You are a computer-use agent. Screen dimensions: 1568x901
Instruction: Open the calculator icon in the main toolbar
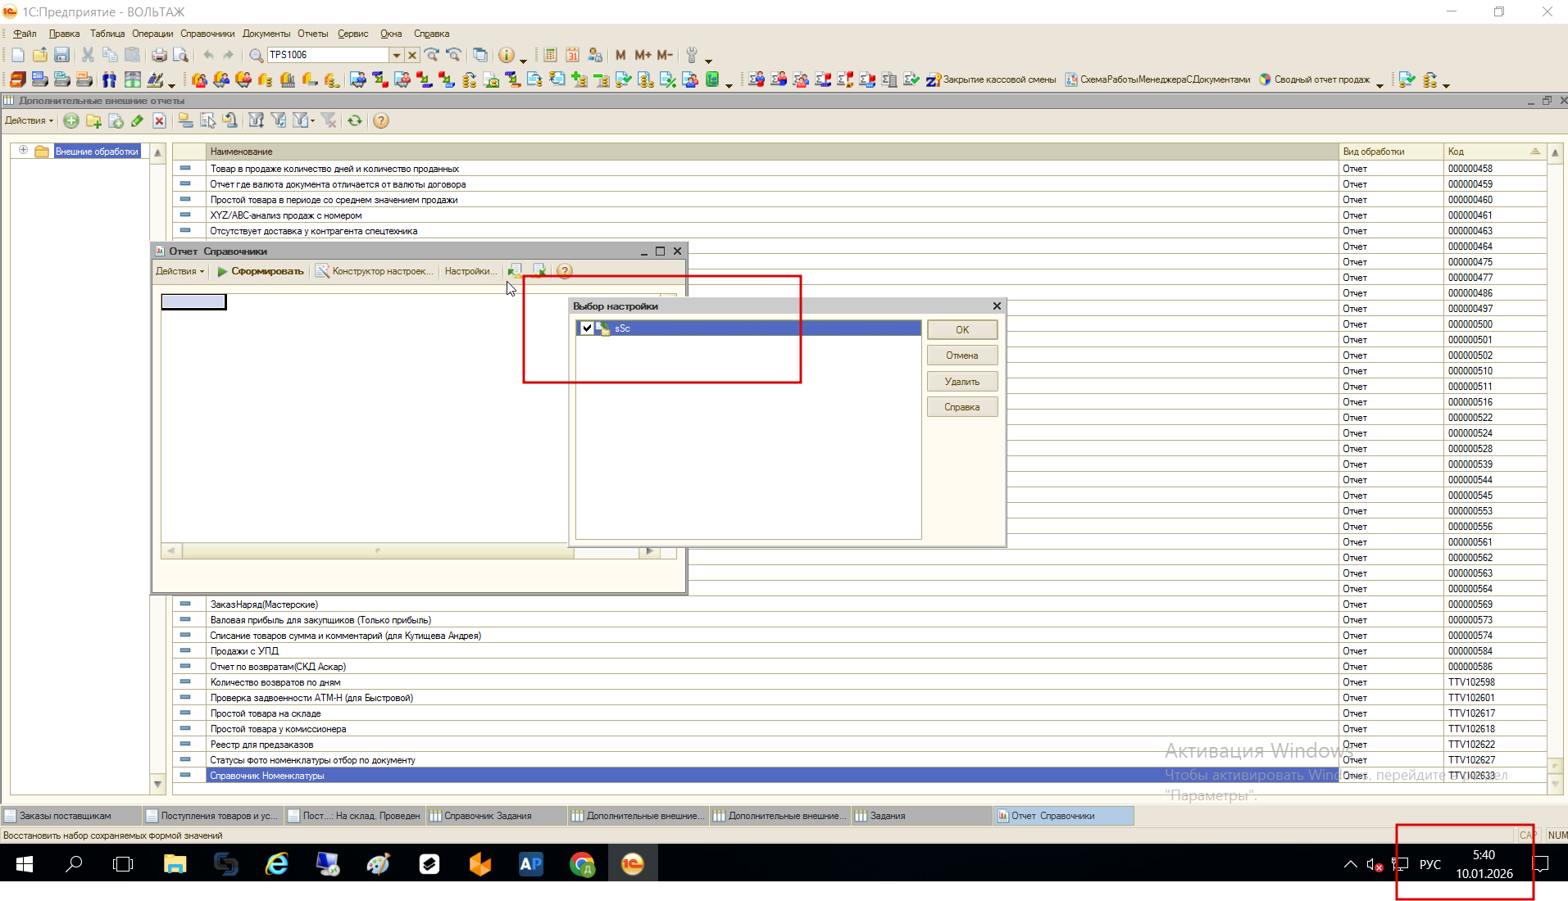(x=550, y=55)
